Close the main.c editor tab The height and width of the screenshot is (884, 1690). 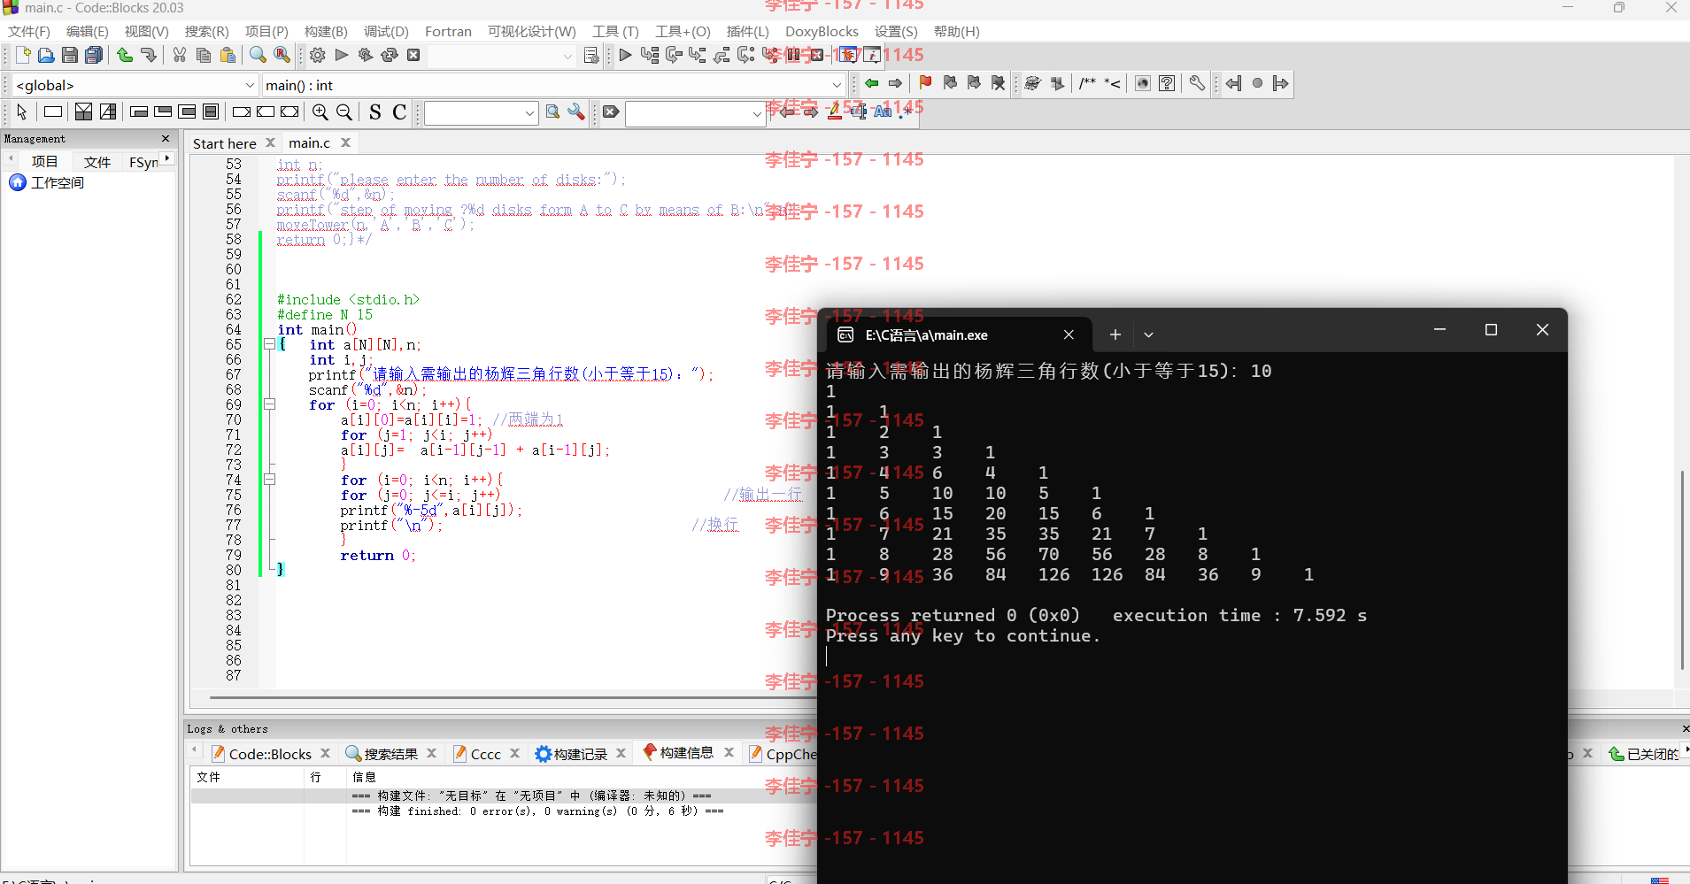pos(345,142)
